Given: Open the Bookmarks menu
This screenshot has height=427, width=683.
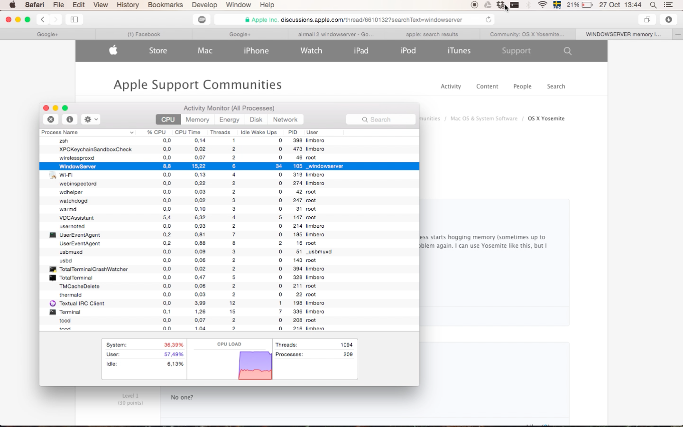Looking at the screenshot, I should pos(165,5).
